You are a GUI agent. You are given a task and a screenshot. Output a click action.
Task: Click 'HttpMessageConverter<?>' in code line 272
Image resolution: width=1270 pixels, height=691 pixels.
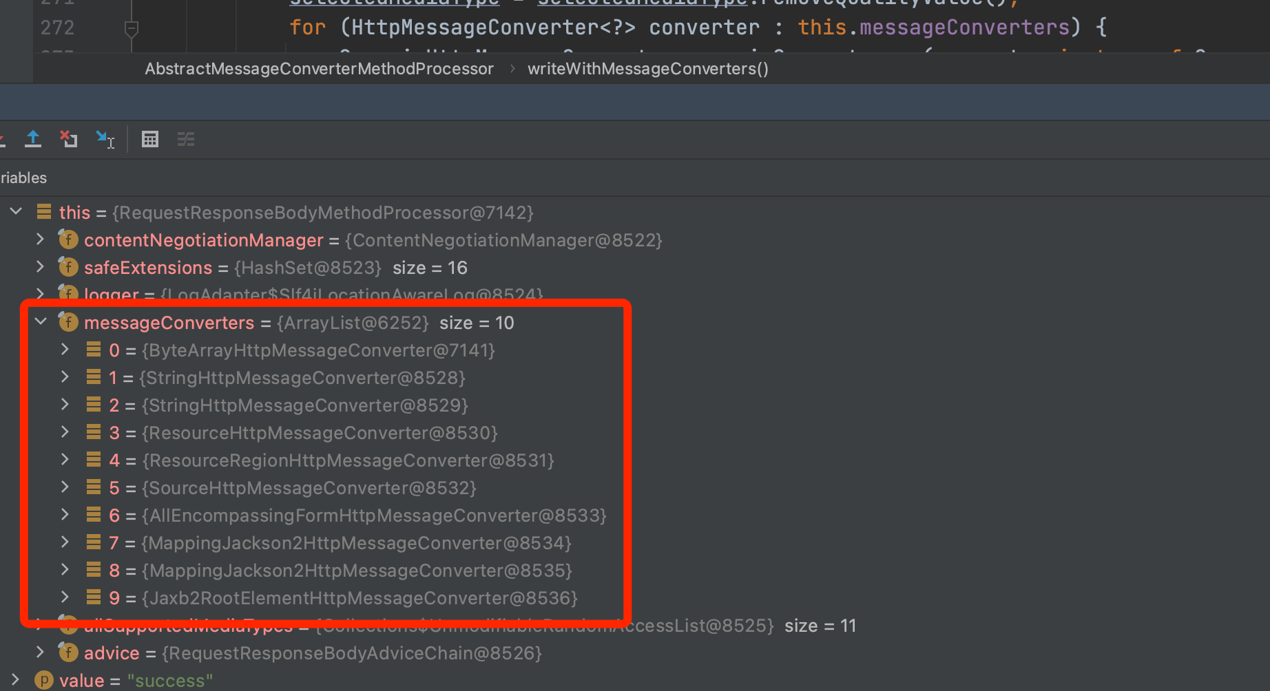click(493, 28)
